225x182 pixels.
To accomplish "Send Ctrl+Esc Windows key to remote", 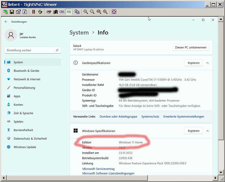I will (55, 12).
